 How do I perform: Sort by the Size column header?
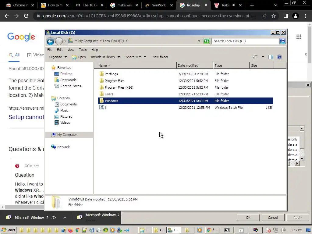click(x=262, y=66)
